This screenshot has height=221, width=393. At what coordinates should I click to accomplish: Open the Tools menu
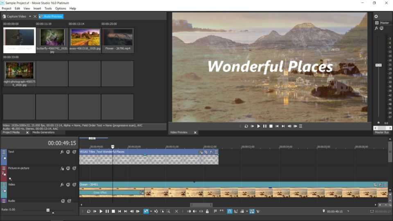tap(48, 9)
